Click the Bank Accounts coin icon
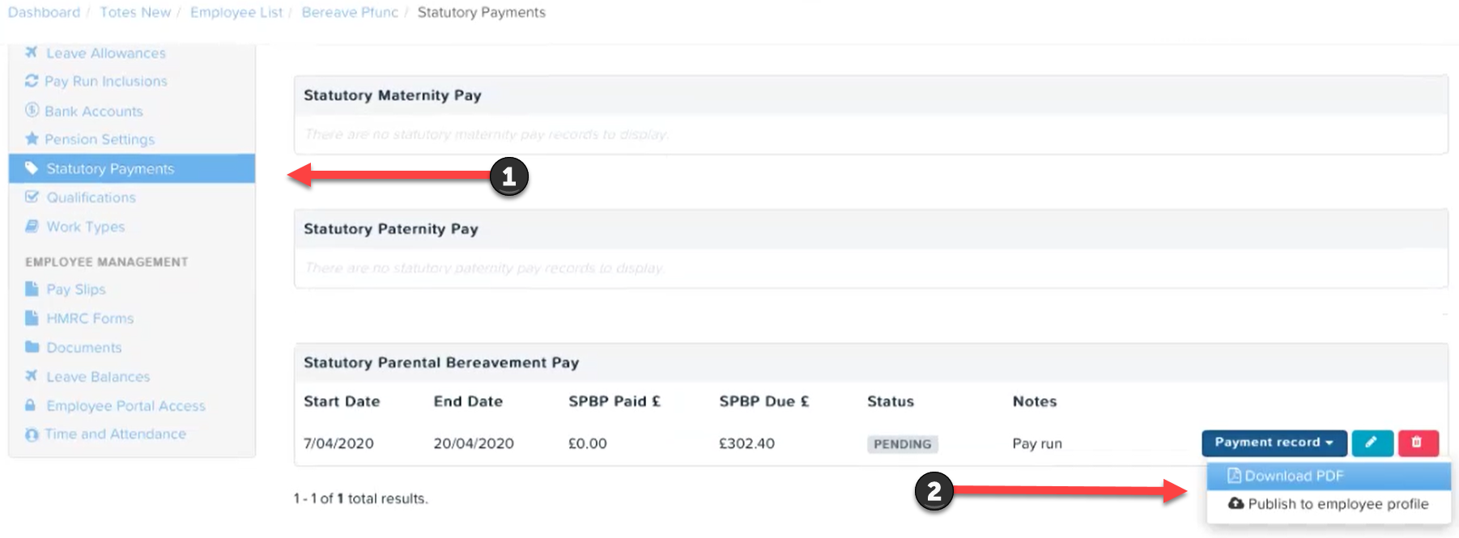This screenshot has width=1459, height=538. click(x=32, y=110)
